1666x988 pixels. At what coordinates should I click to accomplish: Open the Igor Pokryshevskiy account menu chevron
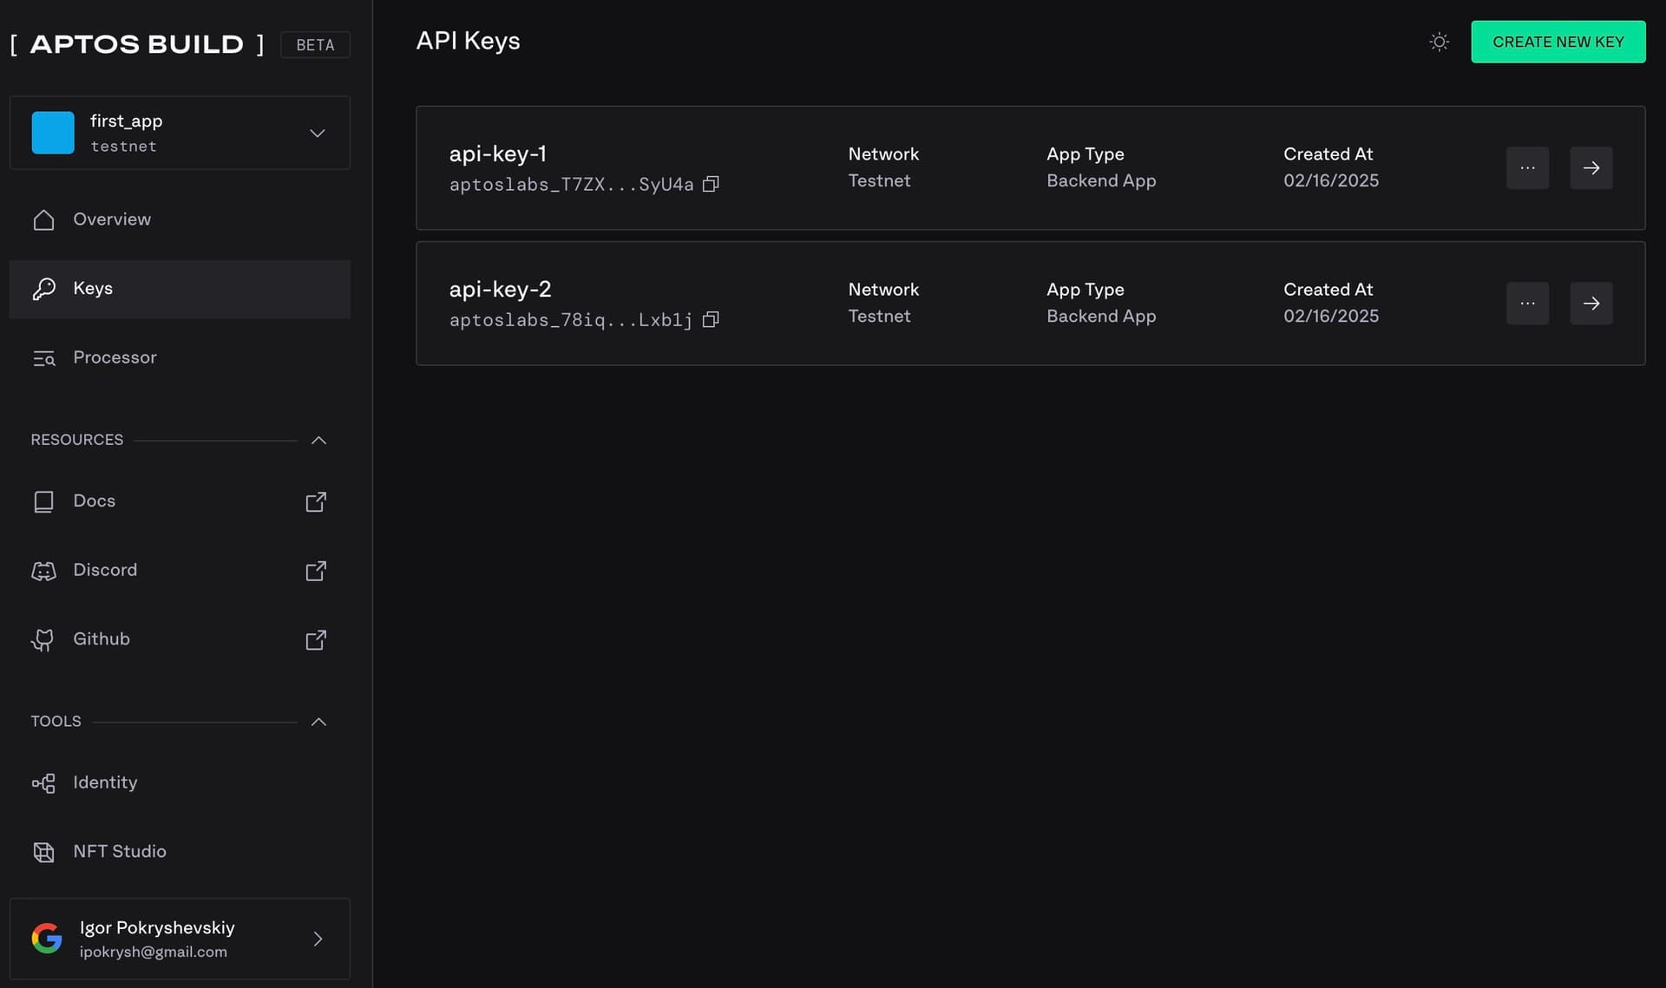point(318,939)
